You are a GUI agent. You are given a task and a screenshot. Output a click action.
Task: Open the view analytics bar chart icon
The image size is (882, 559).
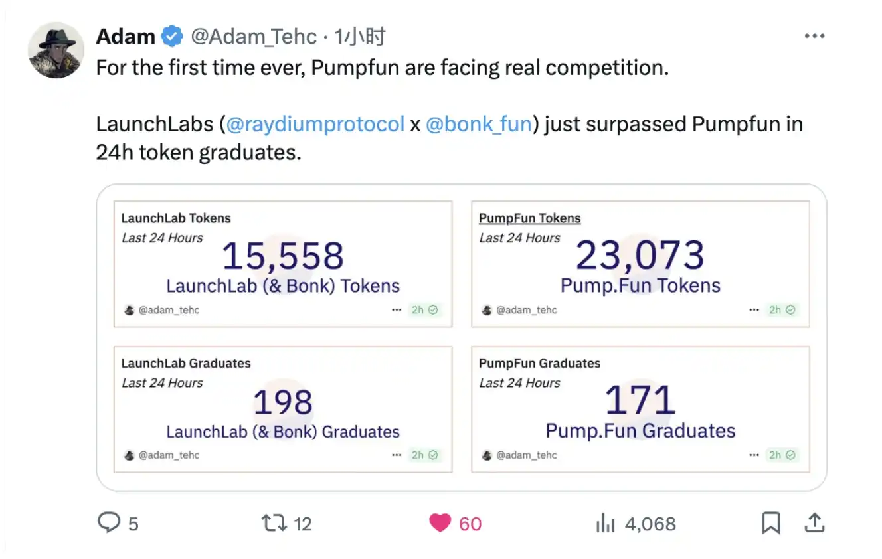605,523
